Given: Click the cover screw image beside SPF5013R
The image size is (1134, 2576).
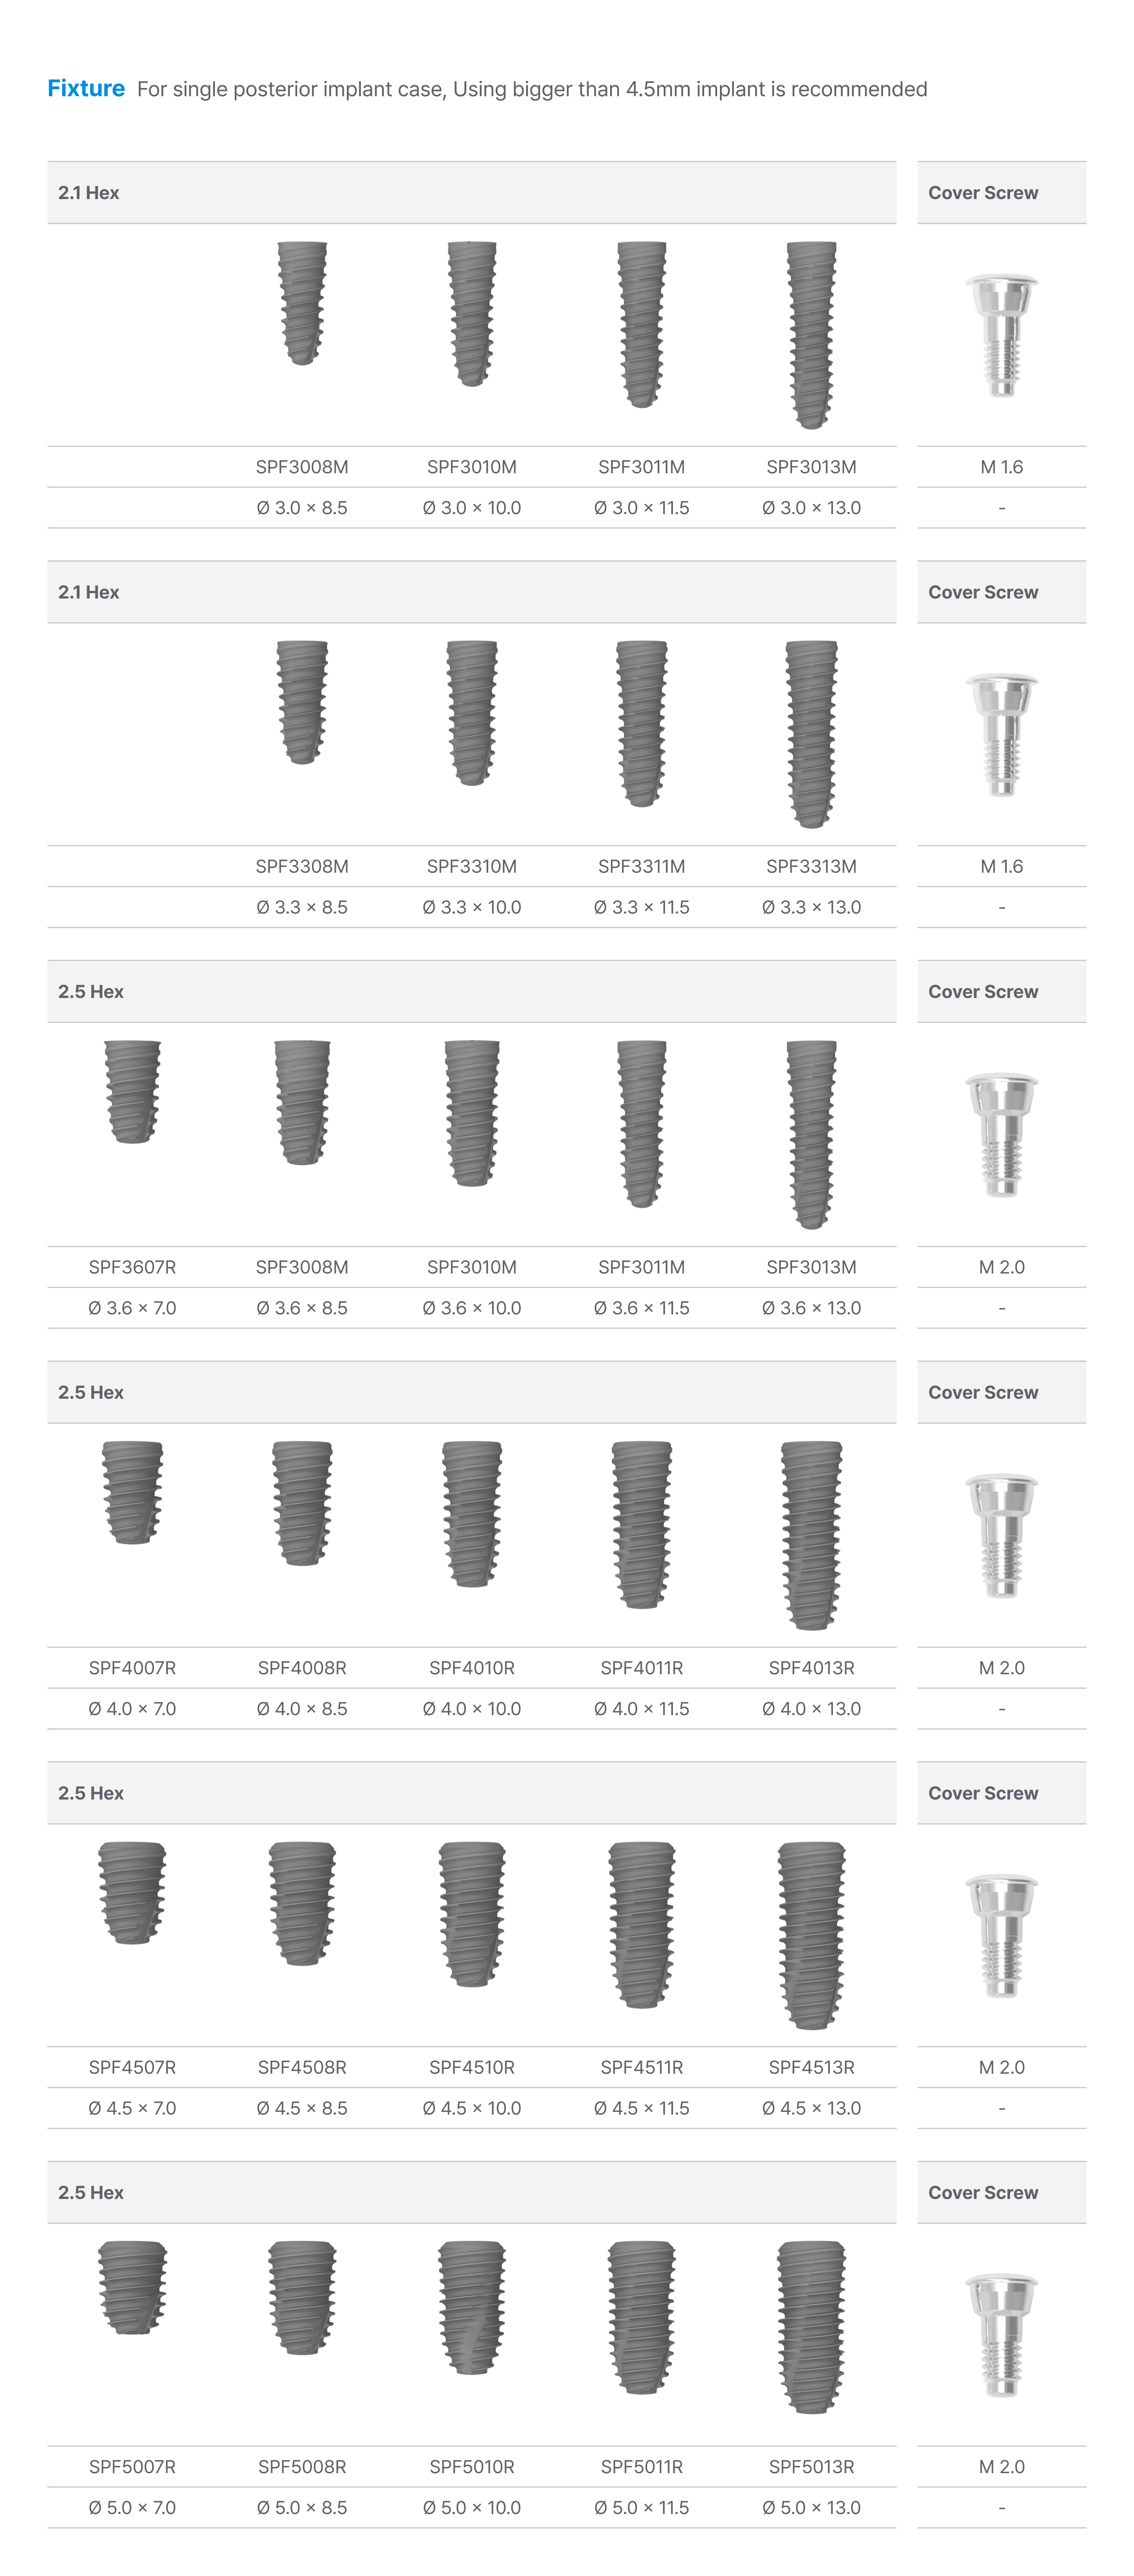Looking at the screenshot, I should pos(1001,2335).
